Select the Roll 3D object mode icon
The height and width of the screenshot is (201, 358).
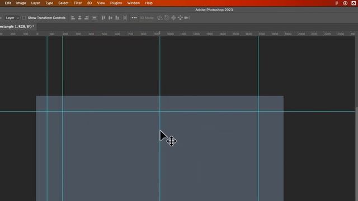(x=167, y=18)
